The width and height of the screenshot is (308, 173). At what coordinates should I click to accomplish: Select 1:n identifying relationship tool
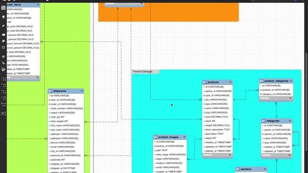click(x=3, y=98)
